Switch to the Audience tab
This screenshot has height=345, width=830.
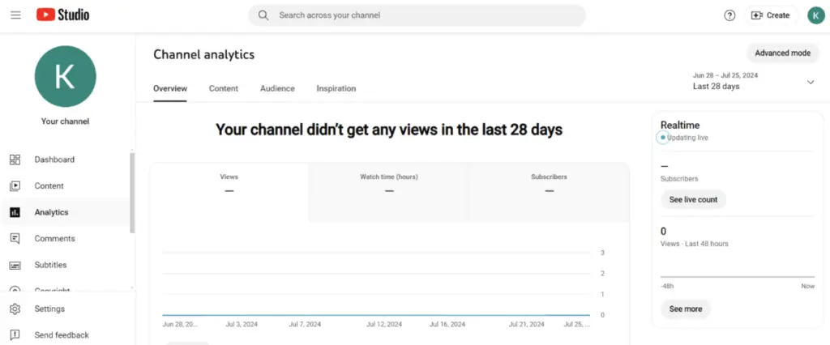pos(277,88)
